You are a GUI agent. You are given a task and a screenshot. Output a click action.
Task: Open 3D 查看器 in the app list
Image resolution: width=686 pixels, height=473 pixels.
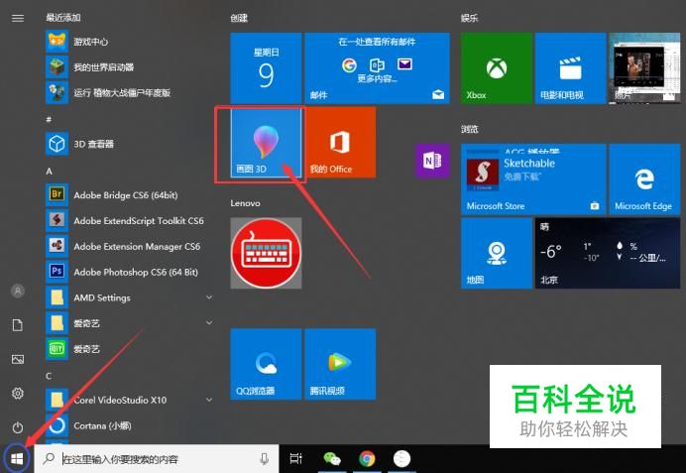click(x=129, y=144)
